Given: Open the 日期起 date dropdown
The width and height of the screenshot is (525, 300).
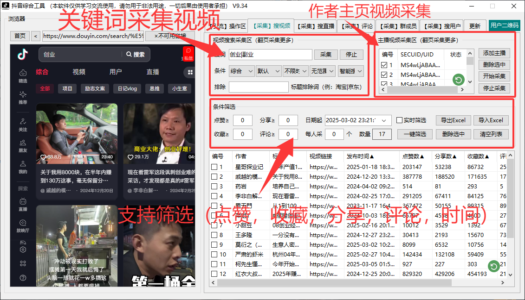Looking at the screenshot, I should [383, 120].
